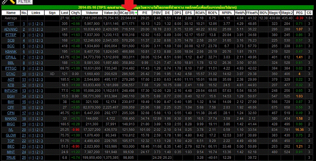The image size is (316, 161).
Task: Open the PTTEP stock link
Action: 11,35
